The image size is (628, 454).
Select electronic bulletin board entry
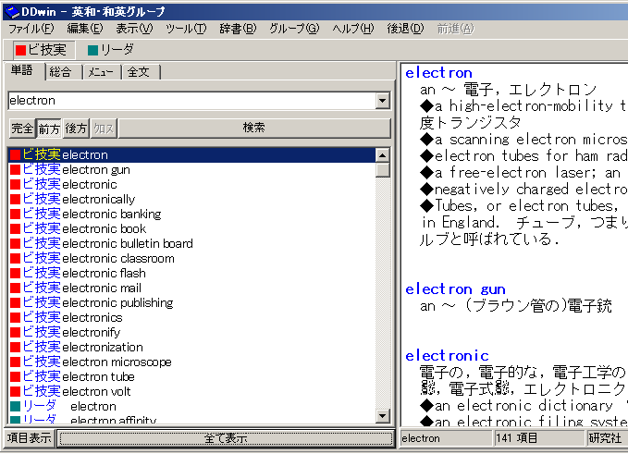tap(191, 244)
